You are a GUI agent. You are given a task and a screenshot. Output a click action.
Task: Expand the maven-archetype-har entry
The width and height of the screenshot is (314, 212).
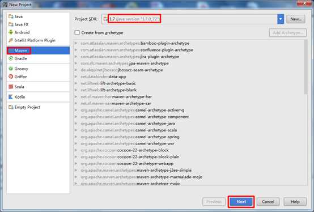click(76, 97)
